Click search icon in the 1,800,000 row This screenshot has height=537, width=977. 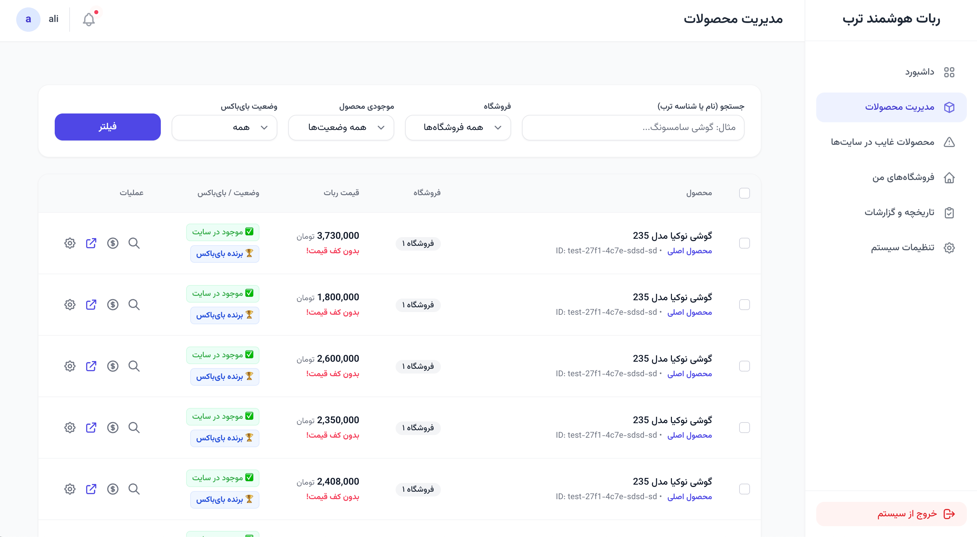point(134,305)
